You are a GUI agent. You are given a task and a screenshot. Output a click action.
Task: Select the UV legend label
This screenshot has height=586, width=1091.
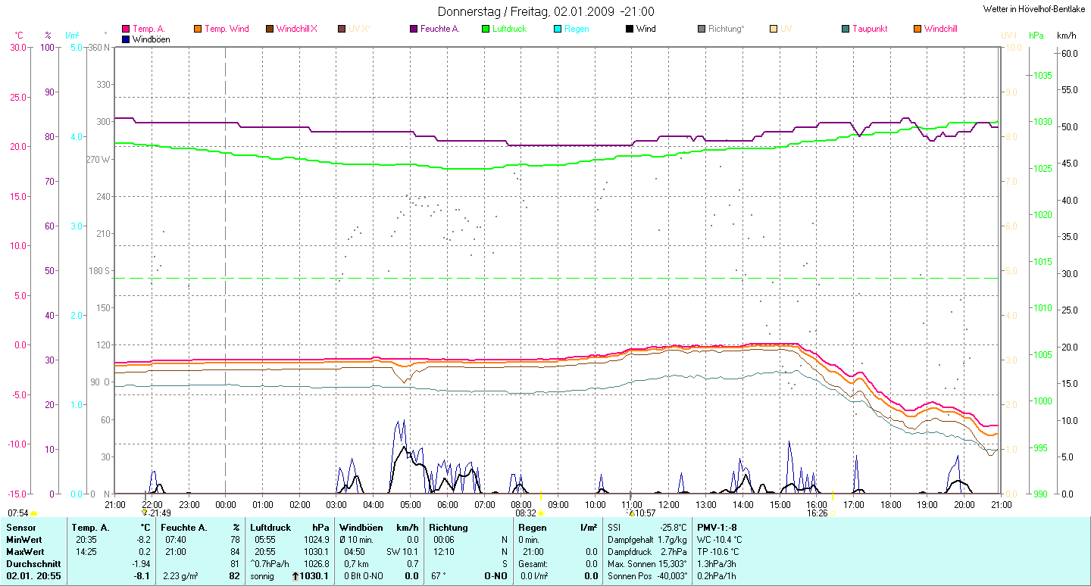[786, 30]
